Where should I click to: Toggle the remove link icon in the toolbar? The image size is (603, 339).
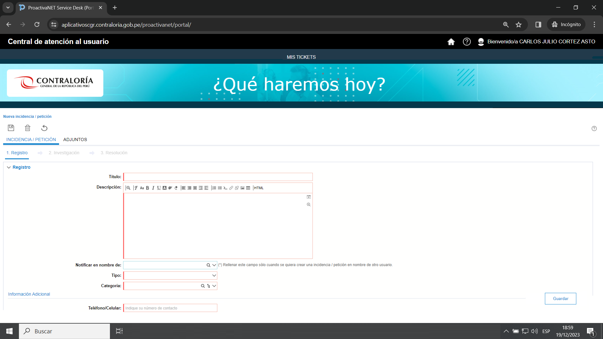(x=236, y=188)
